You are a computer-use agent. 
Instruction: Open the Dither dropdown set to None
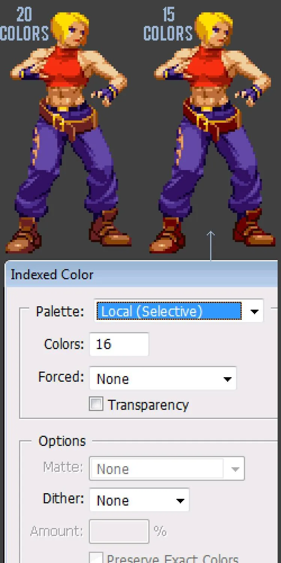coord(139,500)
